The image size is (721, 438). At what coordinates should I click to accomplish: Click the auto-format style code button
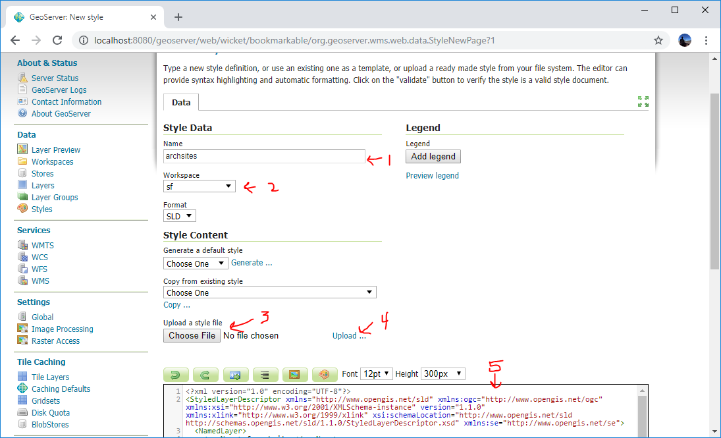[265, 375]
